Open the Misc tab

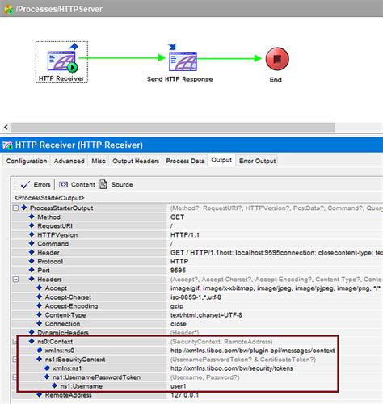99,161
